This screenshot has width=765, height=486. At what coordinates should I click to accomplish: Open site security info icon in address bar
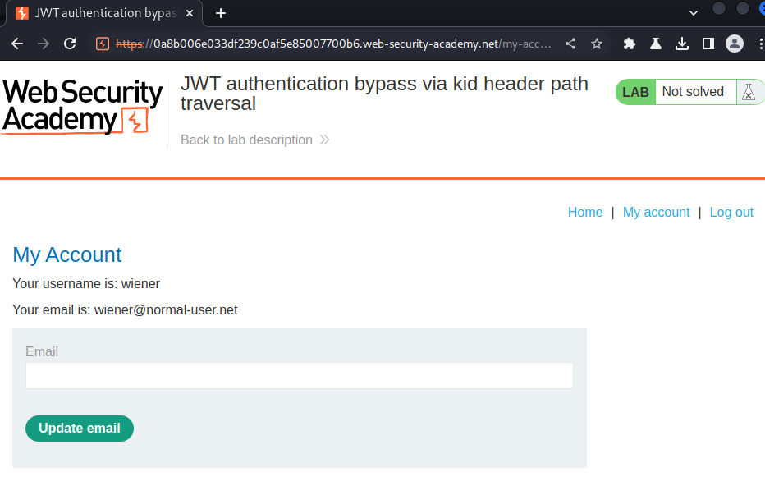click(x=103, y=44)
